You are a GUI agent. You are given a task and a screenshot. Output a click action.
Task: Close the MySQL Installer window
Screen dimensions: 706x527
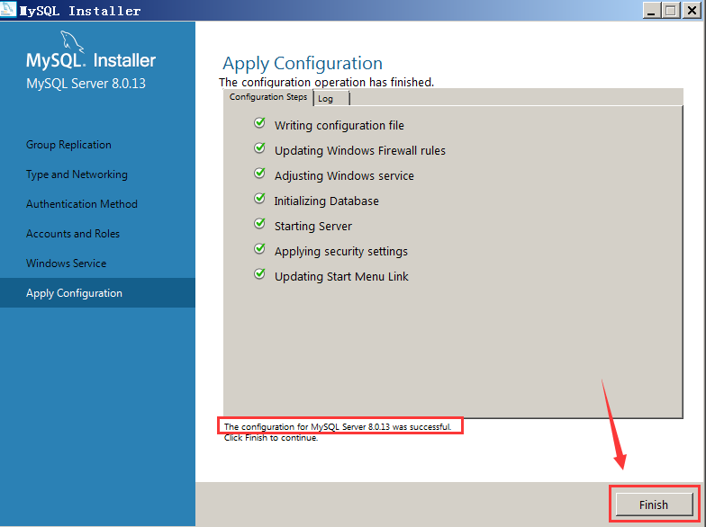692,11
